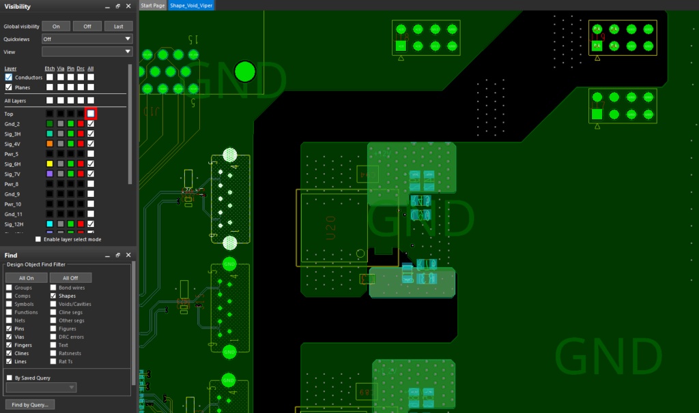Turn global visibility On
The image size is (699, 413).
56,27
